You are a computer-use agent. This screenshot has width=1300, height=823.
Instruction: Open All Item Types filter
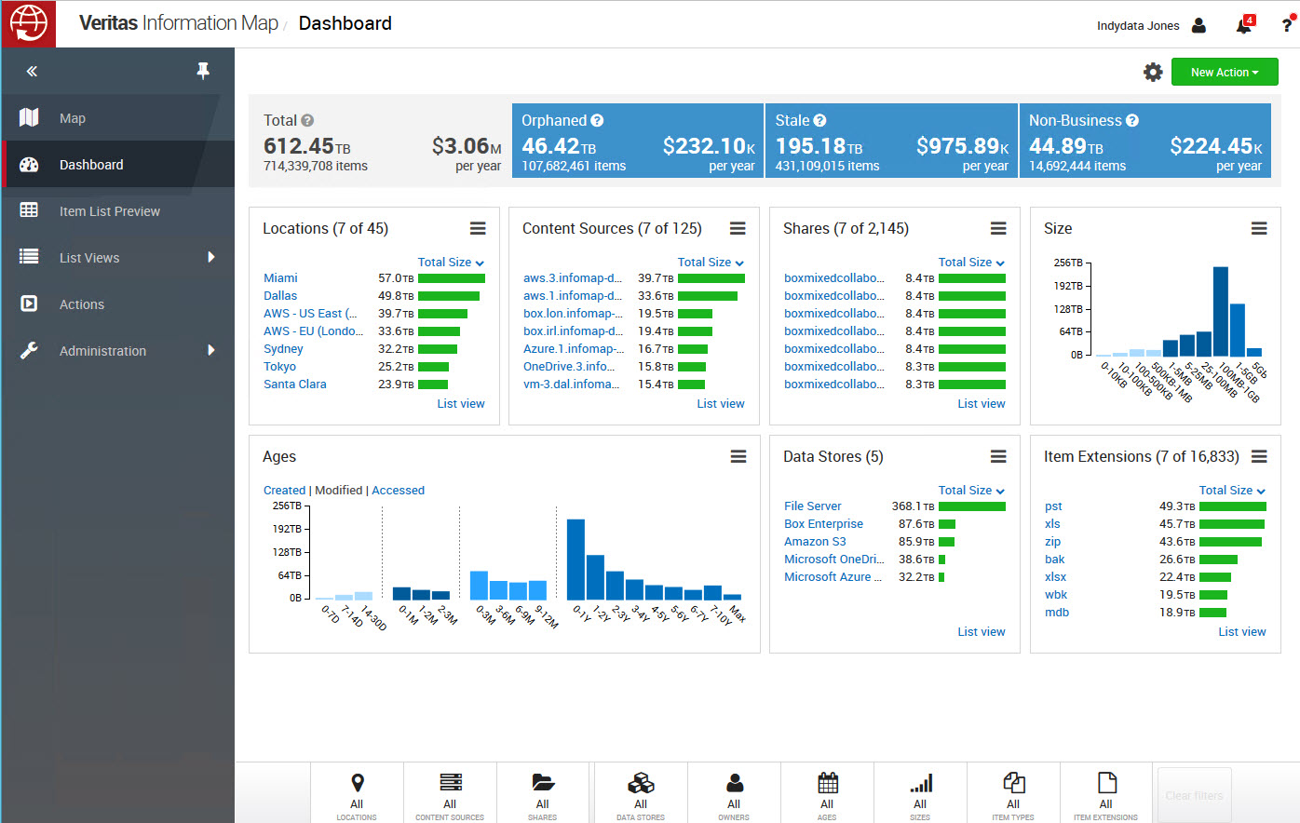(1013, 793)
